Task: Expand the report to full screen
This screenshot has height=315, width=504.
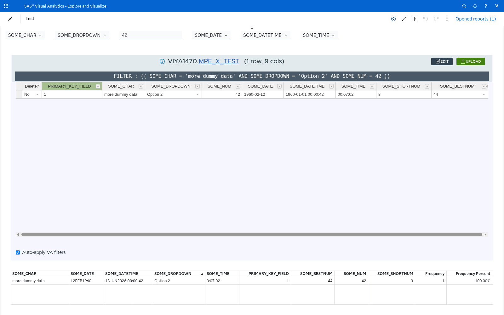Action: point(404,19)
